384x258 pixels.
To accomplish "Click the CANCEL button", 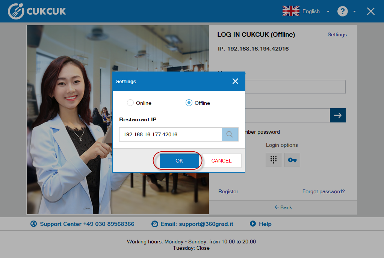I will click(x=221, y=161).
